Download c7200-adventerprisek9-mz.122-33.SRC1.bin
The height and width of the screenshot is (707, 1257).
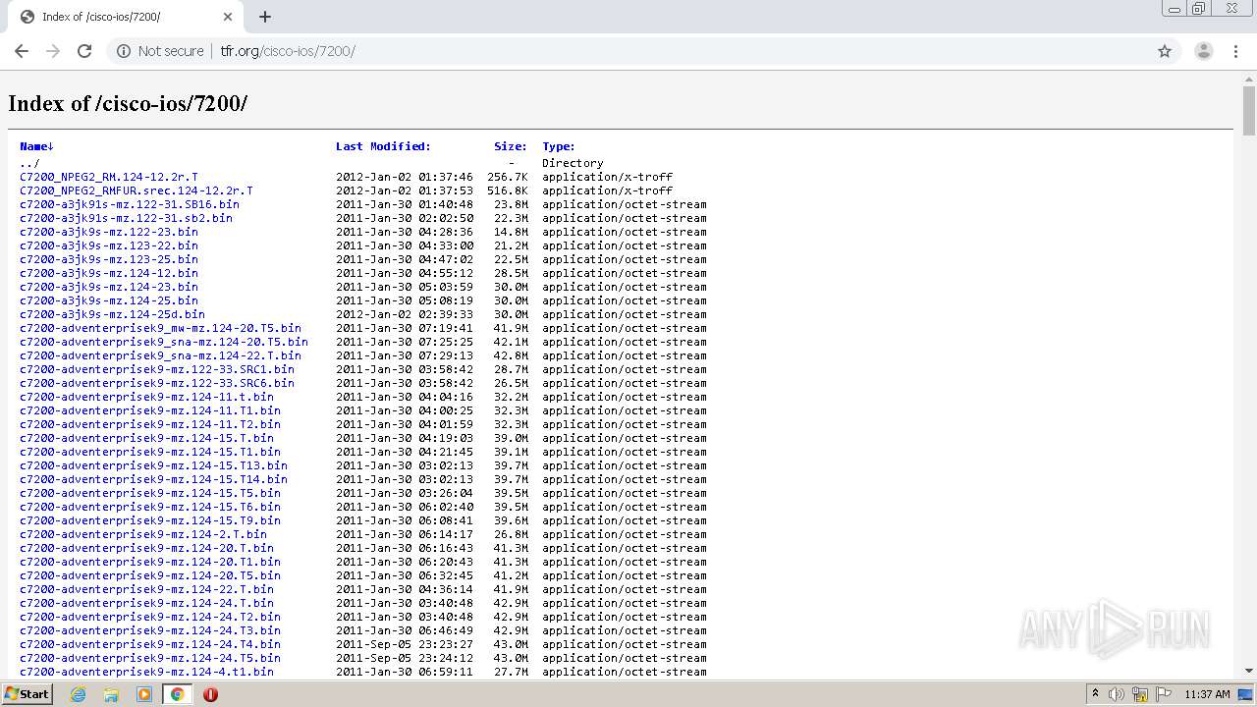coord(157,370)
